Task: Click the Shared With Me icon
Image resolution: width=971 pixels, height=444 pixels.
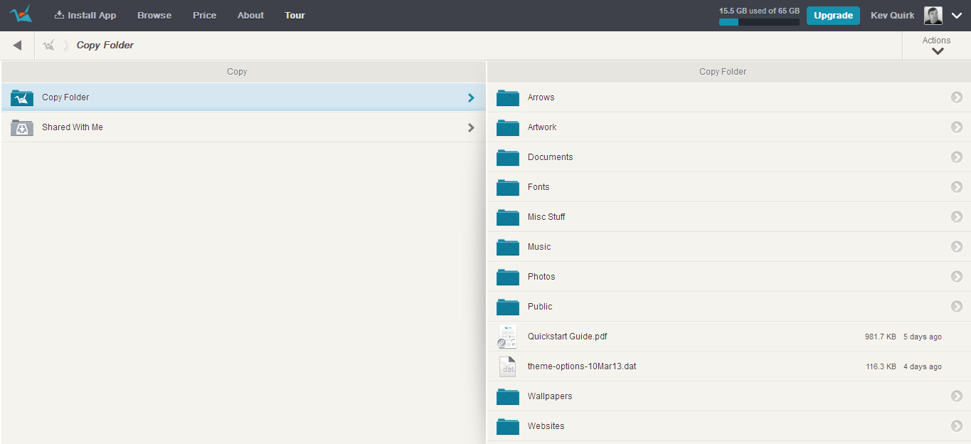Action: pyautogui.click(x=21, y=127)
